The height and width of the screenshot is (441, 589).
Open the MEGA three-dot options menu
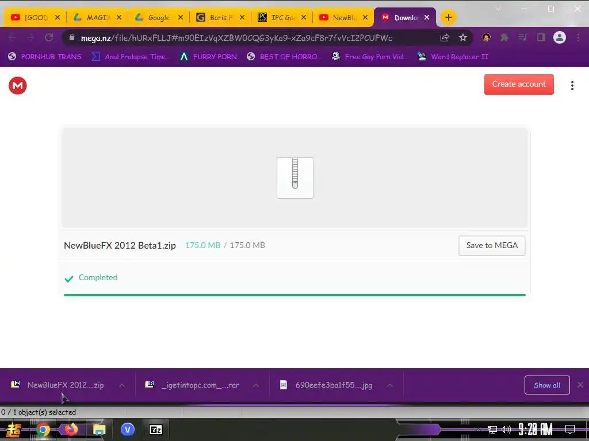tap(572, 86)
